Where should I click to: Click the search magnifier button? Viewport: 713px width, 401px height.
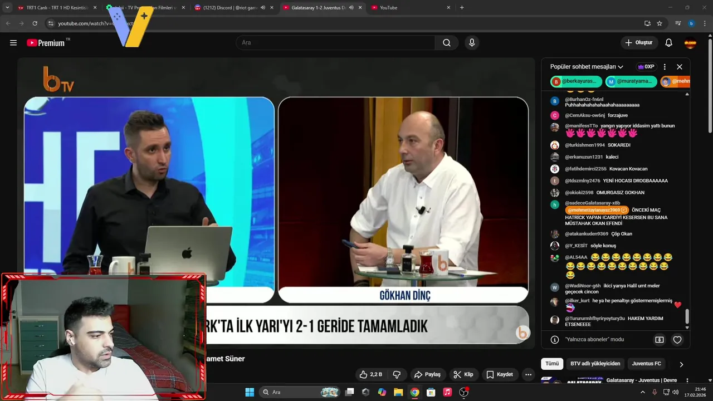(447, 43)
